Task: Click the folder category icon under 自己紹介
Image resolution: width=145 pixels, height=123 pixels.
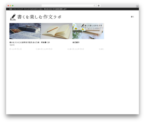Action: (x=100, y=49)
